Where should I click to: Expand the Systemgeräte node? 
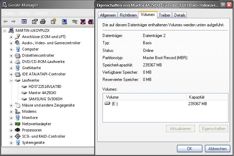click(x=11, y=143)
